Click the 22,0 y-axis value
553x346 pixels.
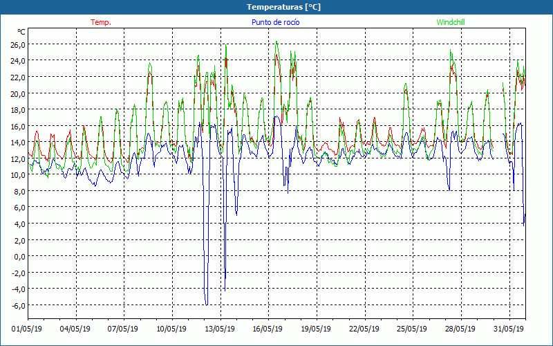(x=19, y=77)
